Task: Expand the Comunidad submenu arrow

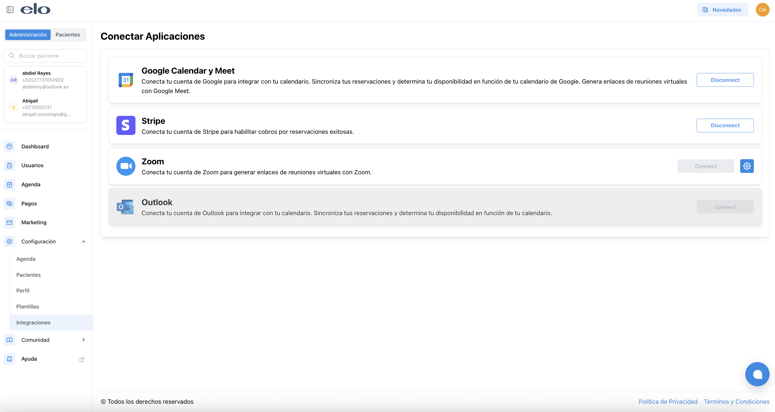Action: tap(84, 340)
